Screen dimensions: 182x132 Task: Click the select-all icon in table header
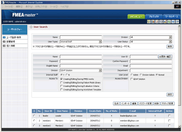pos(34,111)
